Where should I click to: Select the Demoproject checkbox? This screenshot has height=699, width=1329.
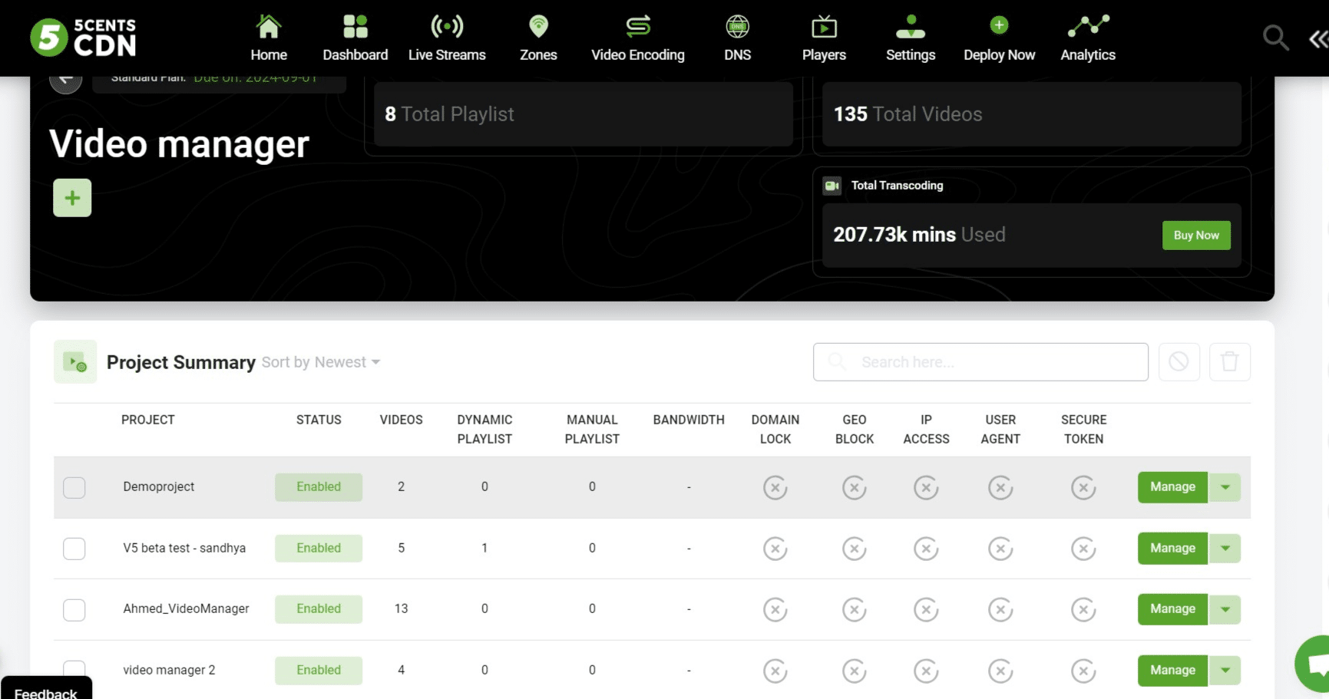74,487
